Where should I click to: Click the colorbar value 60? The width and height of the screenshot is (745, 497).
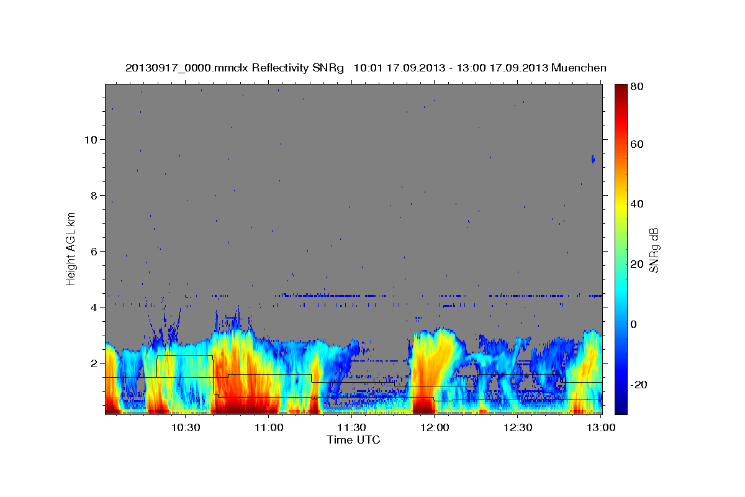tap(637, 144)
